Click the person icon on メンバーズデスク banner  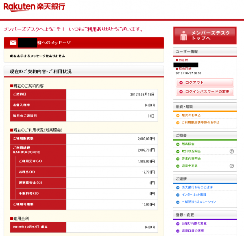(x=184, y=36)
